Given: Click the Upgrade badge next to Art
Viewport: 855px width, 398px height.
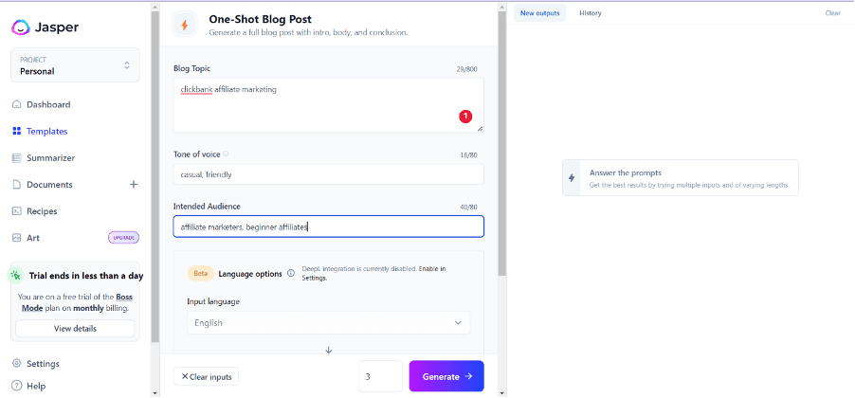Looking at the screenshot, I should (123, 238).
